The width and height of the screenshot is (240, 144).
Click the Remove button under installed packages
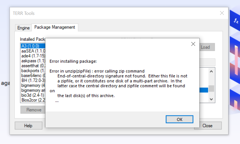[x=33, y=110]
